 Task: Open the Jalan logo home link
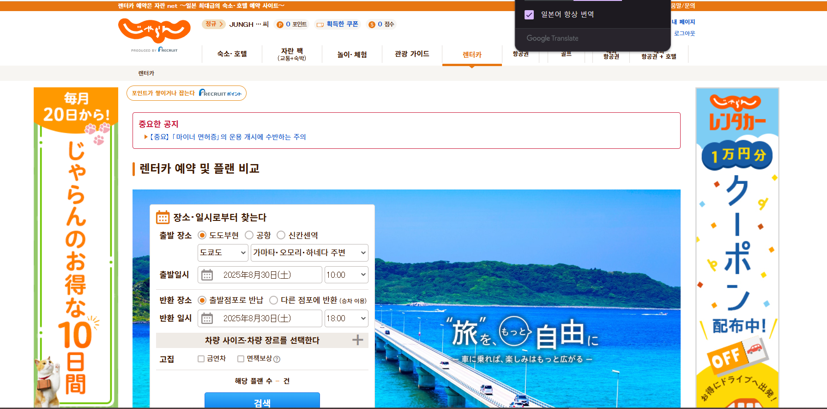(154, 31)
